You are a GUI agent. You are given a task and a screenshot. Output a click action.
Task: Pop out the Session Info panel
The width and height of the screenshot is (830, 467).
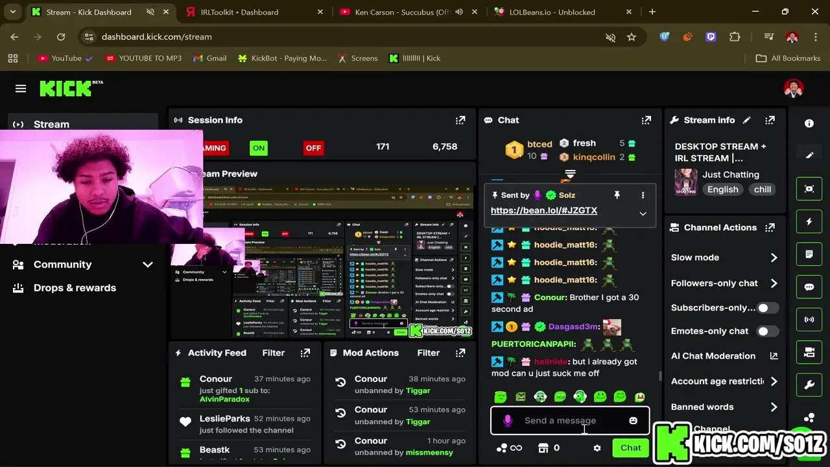pos(460,120)
